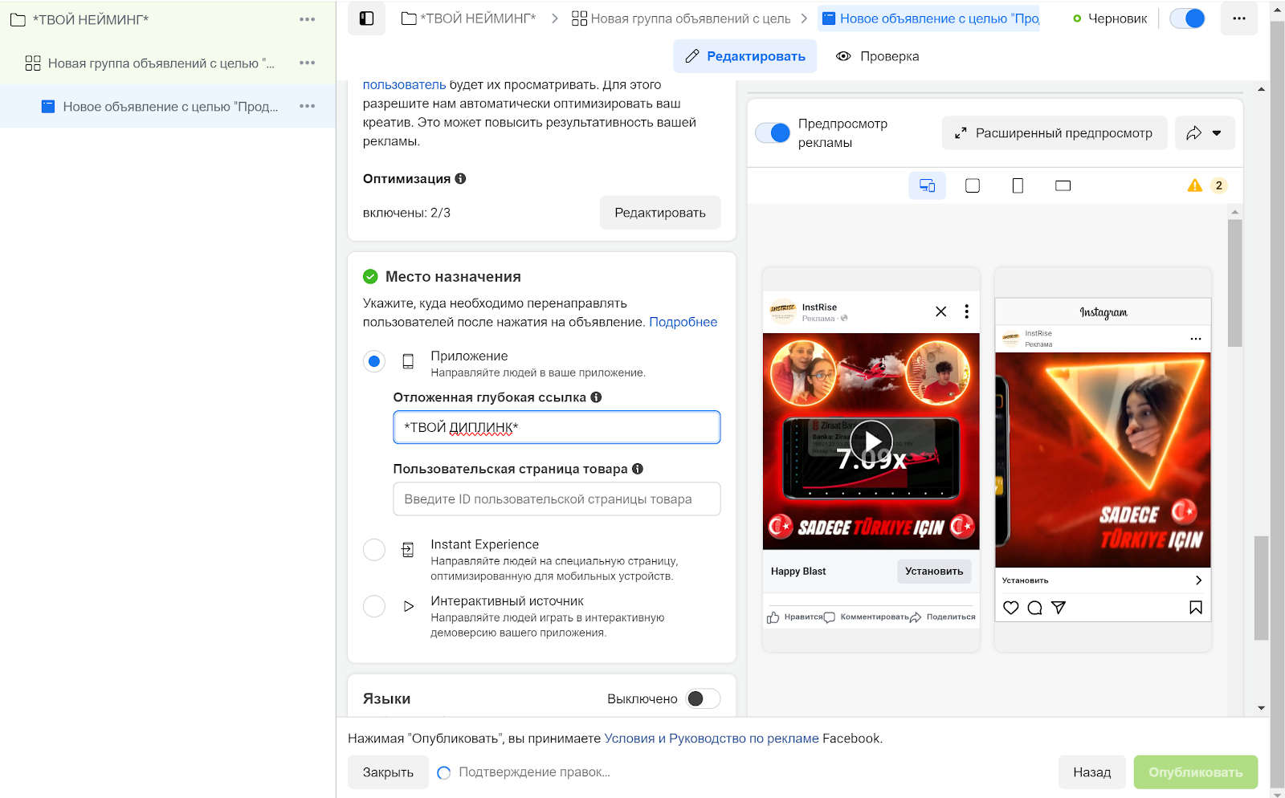The height and width of the screenshot is (798, 1285).
Task: Click breadcrumb Новое объявление с целью
Action: coord(930,18)
